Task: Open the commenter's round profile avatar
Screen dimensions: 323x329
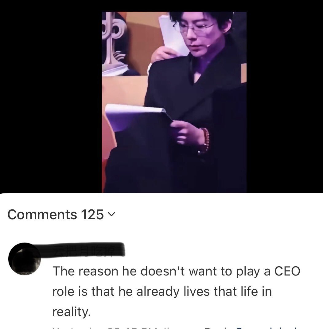Action: pyautogui.click(x=25, y=259)
